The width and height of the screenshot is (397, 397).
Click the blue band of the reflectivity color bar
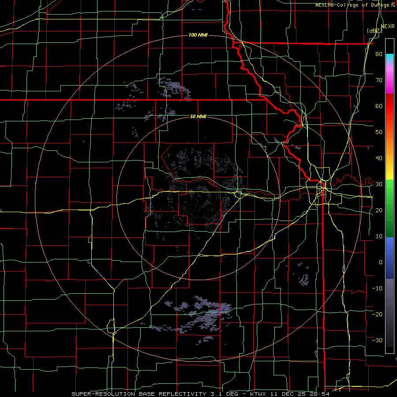tap(390, 258)
